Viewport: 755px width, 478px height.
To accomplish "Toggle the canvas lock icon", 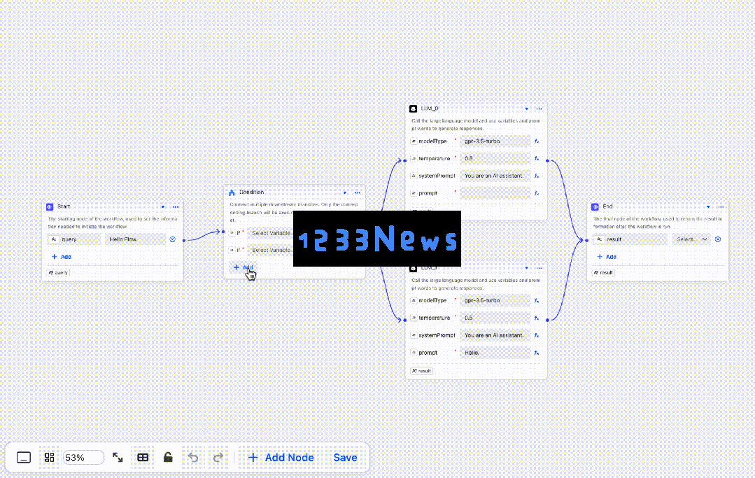I will pyautogui.click(x=168, y=457).
